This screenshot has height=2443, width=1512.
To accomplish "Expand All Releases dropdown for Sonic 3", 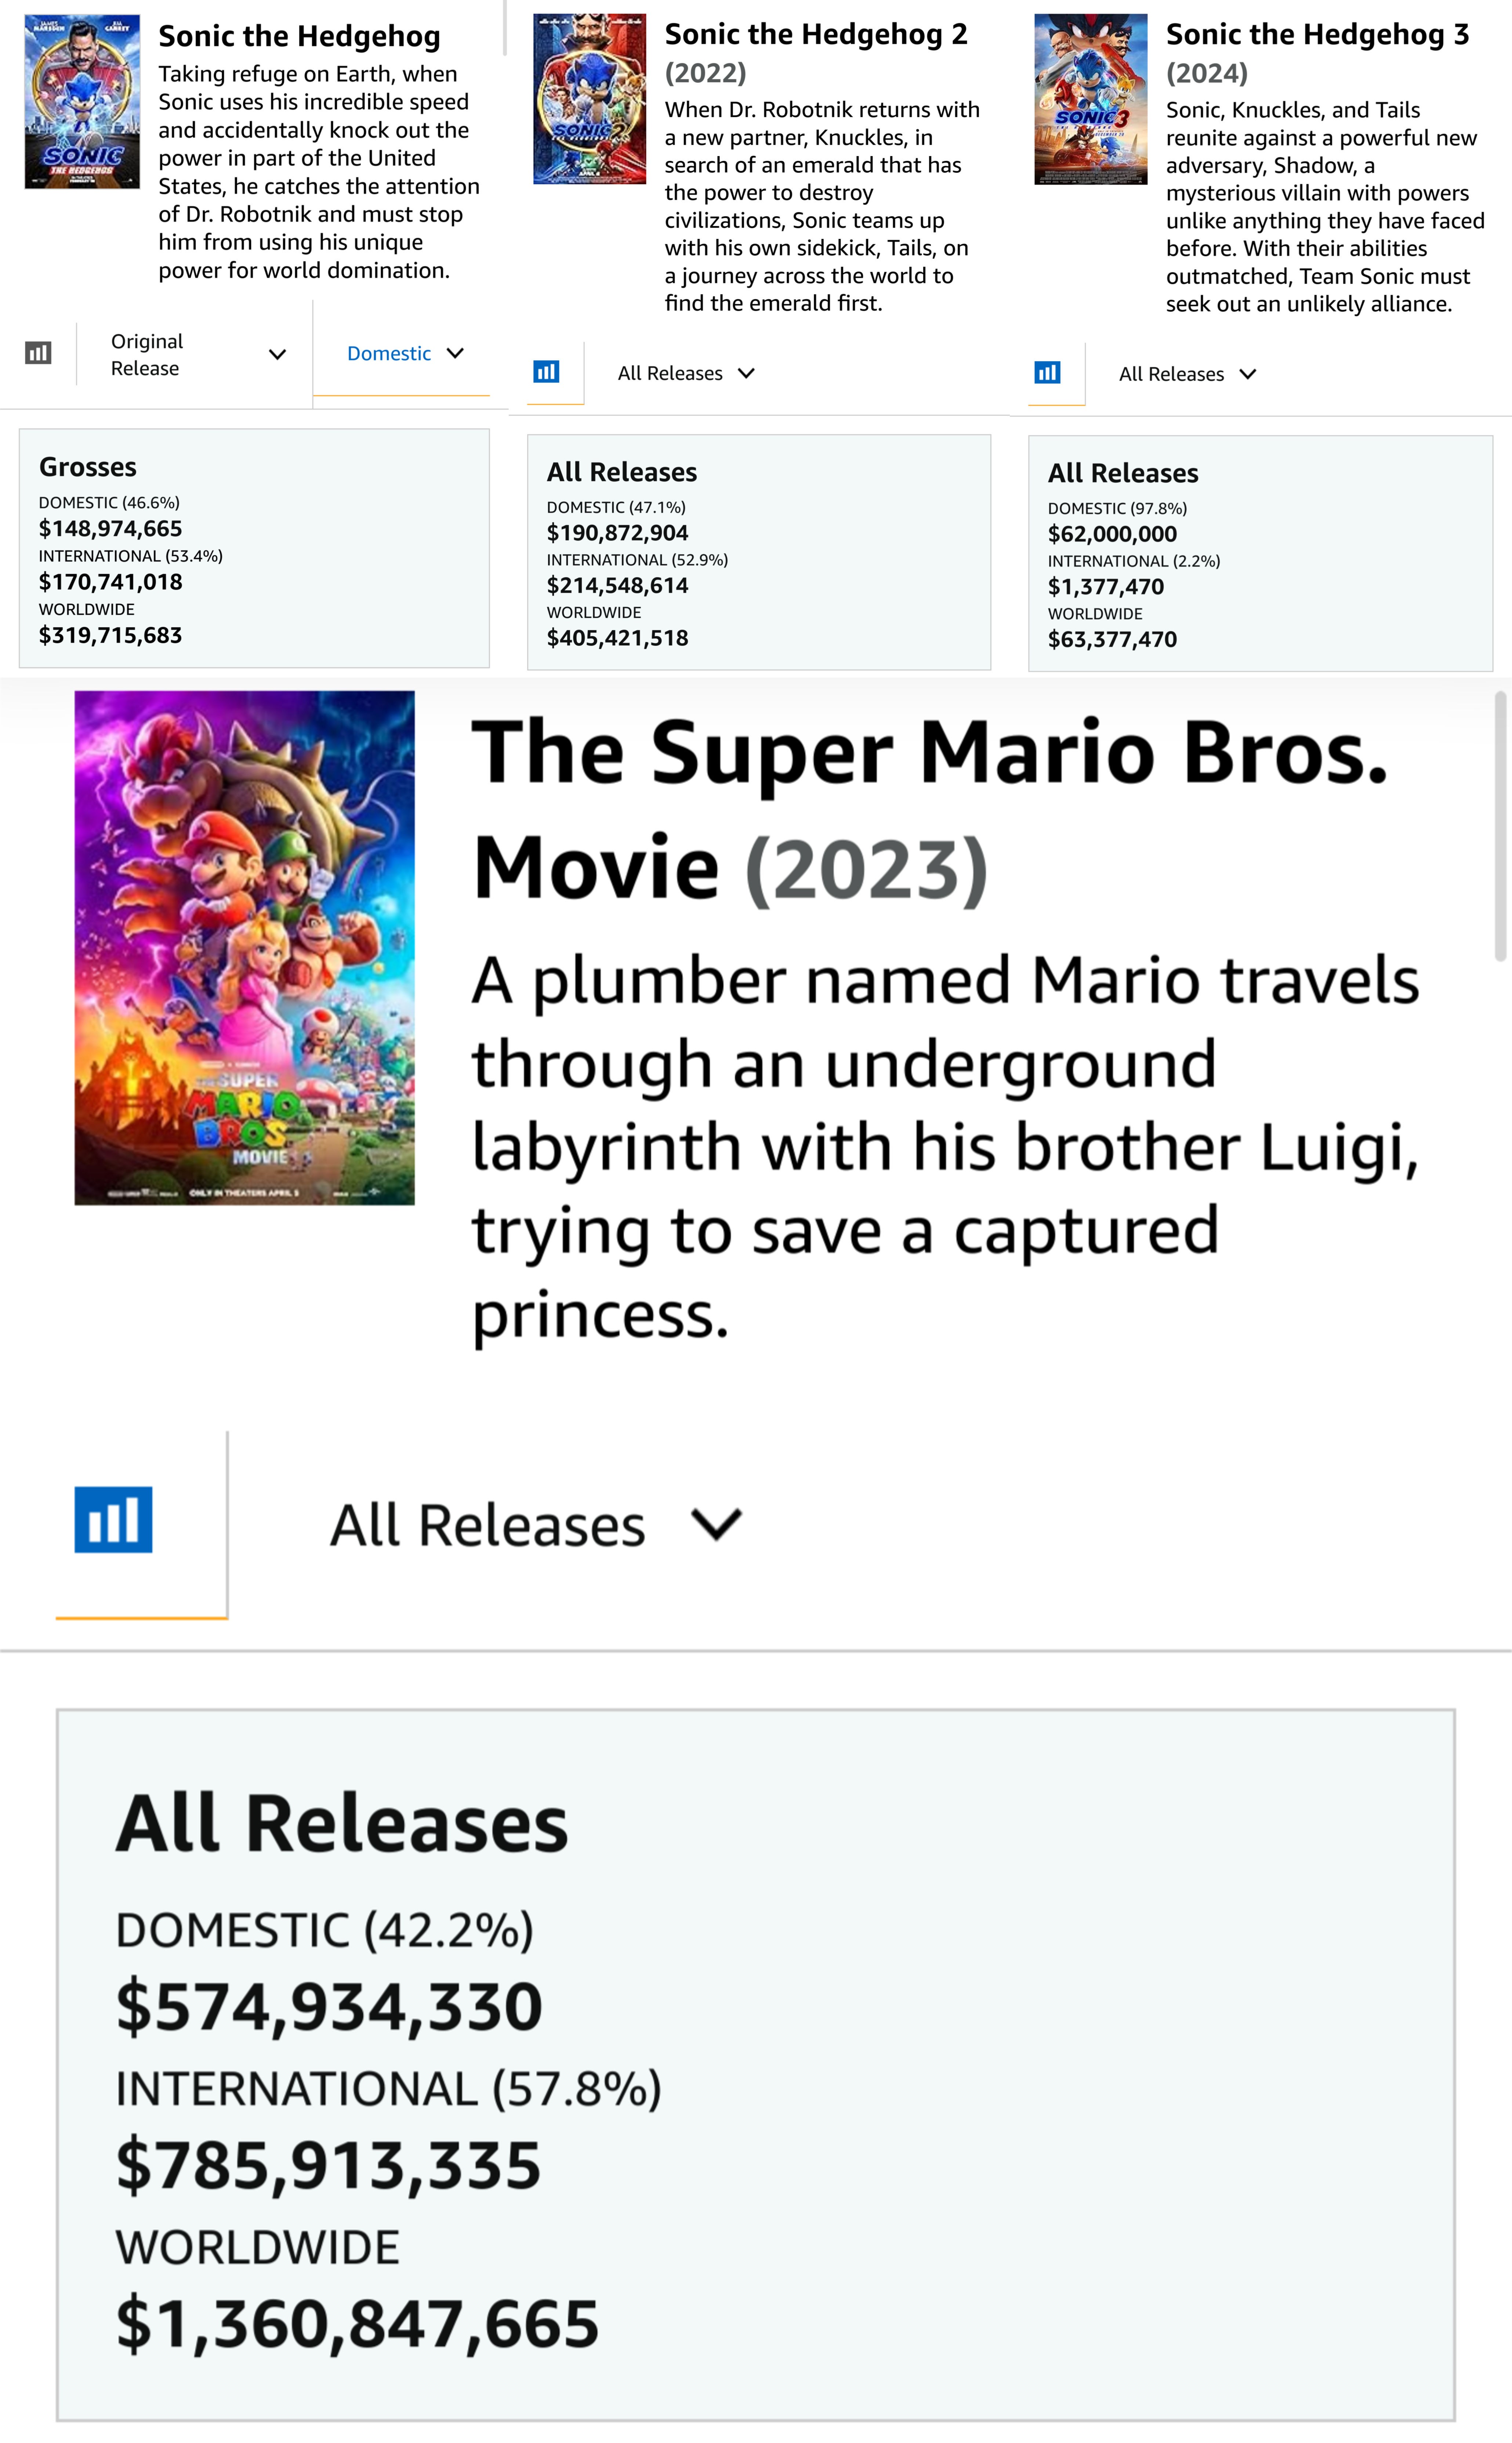I will pyautogui.click(x=1187, y=374).
